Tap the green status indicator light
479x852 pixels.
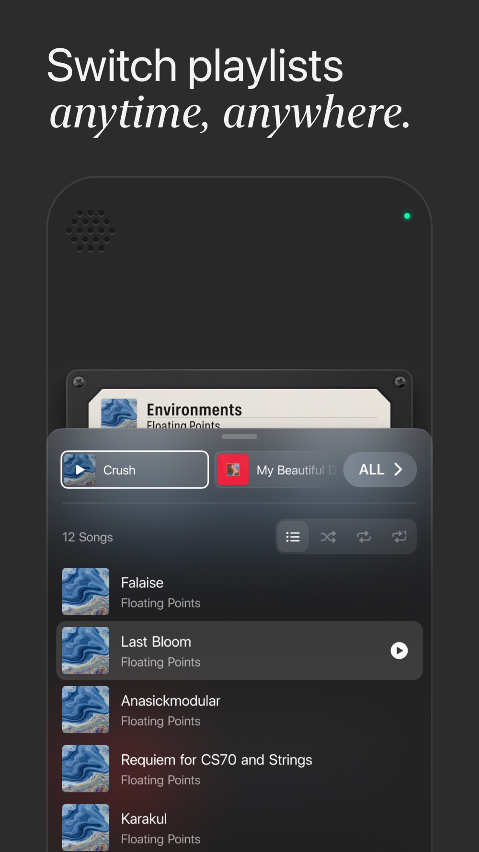point(407,216)
